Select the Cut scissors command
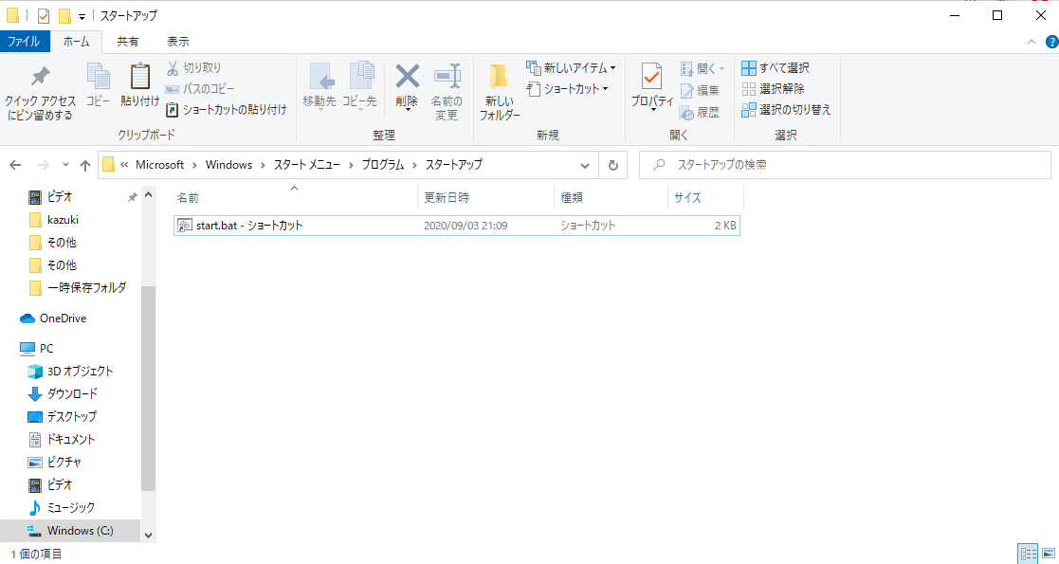The height and width of the screenshot is (564, 1059). point(193,68)
